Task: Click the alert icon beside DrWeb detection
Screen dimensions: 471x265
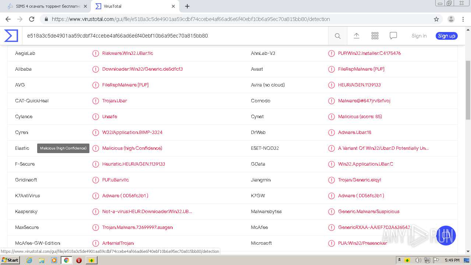Action: 332,132
